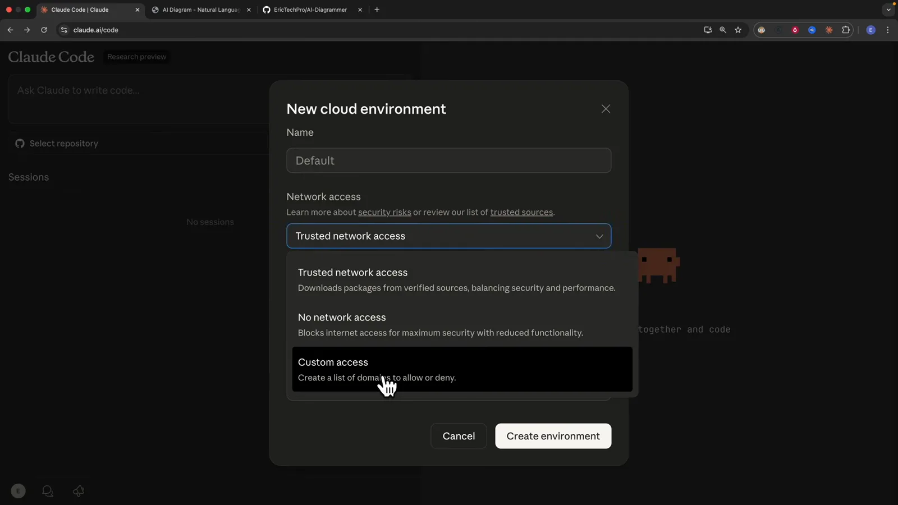Go back to the previous page

pos(10,30)
